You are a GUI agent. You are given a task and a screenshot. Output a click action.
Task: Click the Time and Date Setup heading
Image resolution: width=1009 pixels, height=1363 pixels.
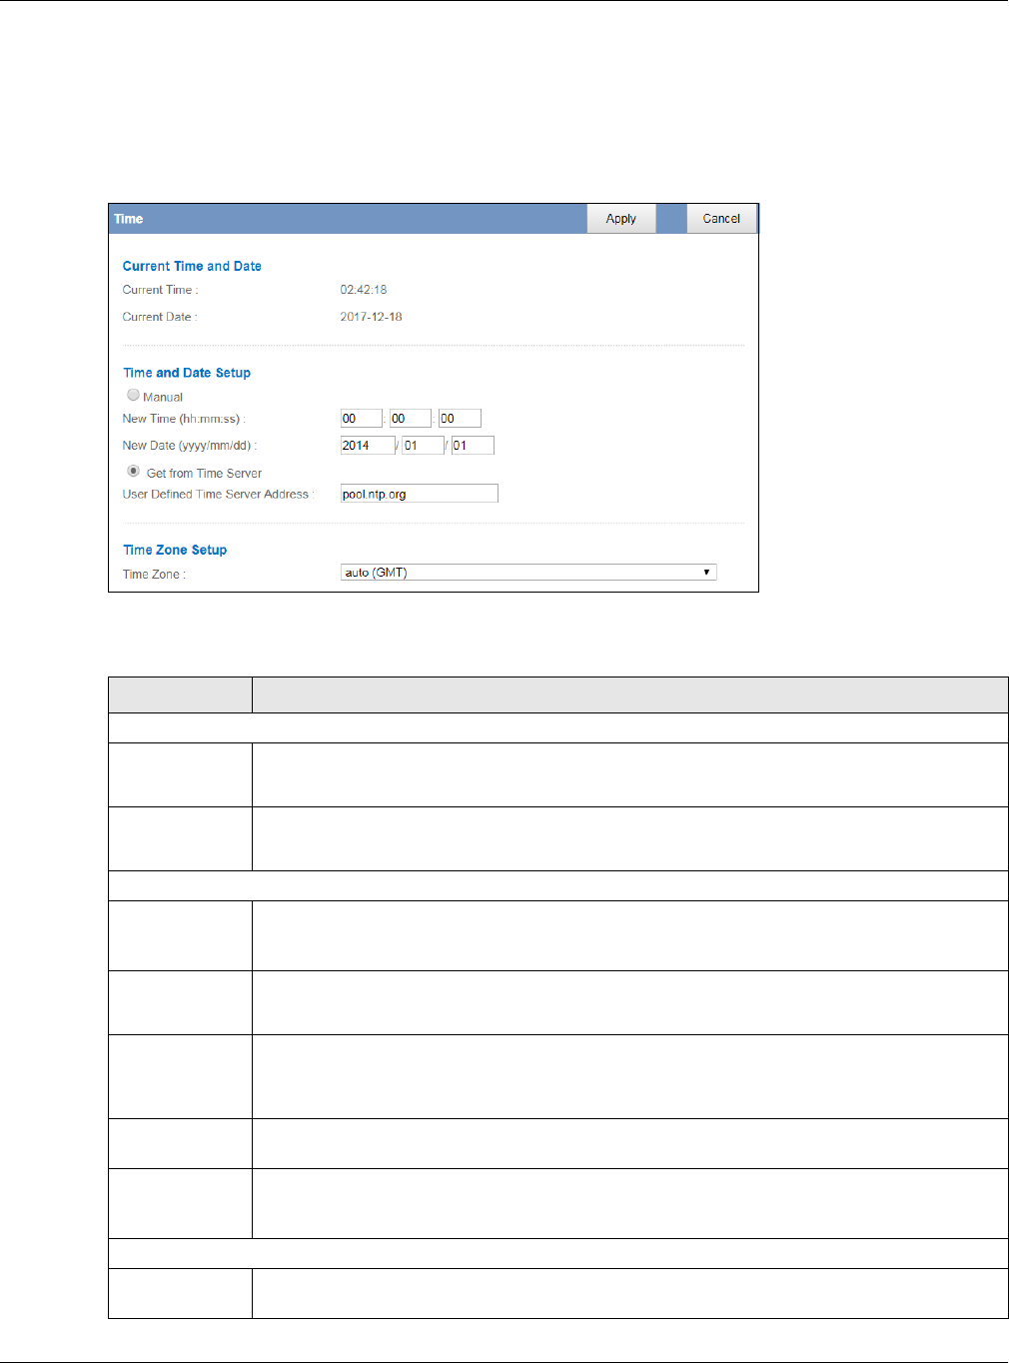pyautogui.click(x=187, y=373)
